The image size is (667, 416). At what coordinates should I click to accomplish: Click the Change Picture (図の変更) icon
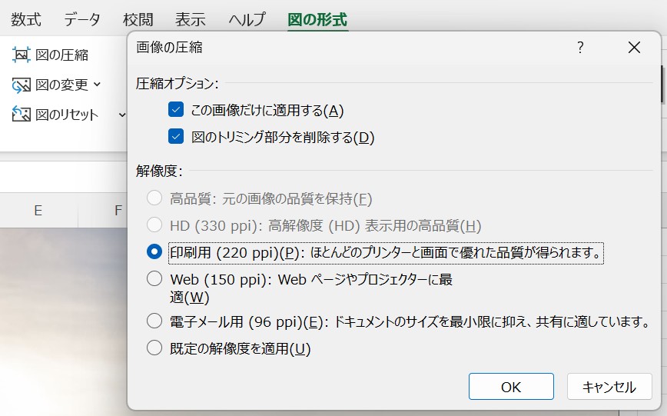22,85
